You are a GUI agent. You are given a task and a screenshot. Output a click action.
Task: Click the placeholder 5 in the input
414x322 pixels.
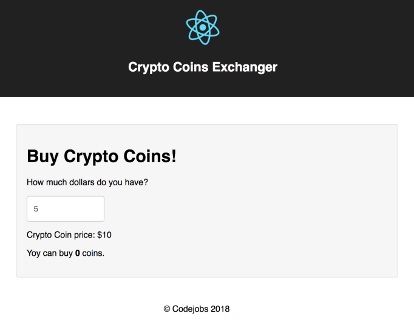click(x=36, y=208)
